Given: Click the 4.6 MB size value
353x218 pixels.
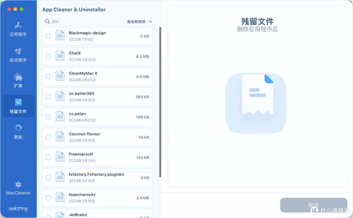Looking at the screenshot, I should pyautogui.click(x=143, y=77).
